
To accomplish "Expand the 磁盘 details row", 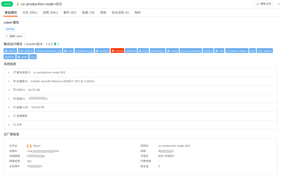I will pos(9,107).
